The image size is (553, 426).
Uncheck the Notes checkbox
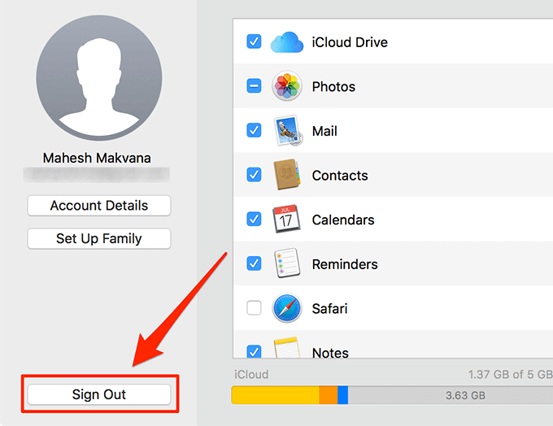[254, 351]
